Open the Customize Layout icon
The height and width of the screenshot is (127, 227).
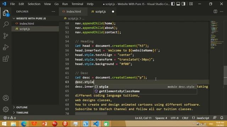click(x=191, y=4)
